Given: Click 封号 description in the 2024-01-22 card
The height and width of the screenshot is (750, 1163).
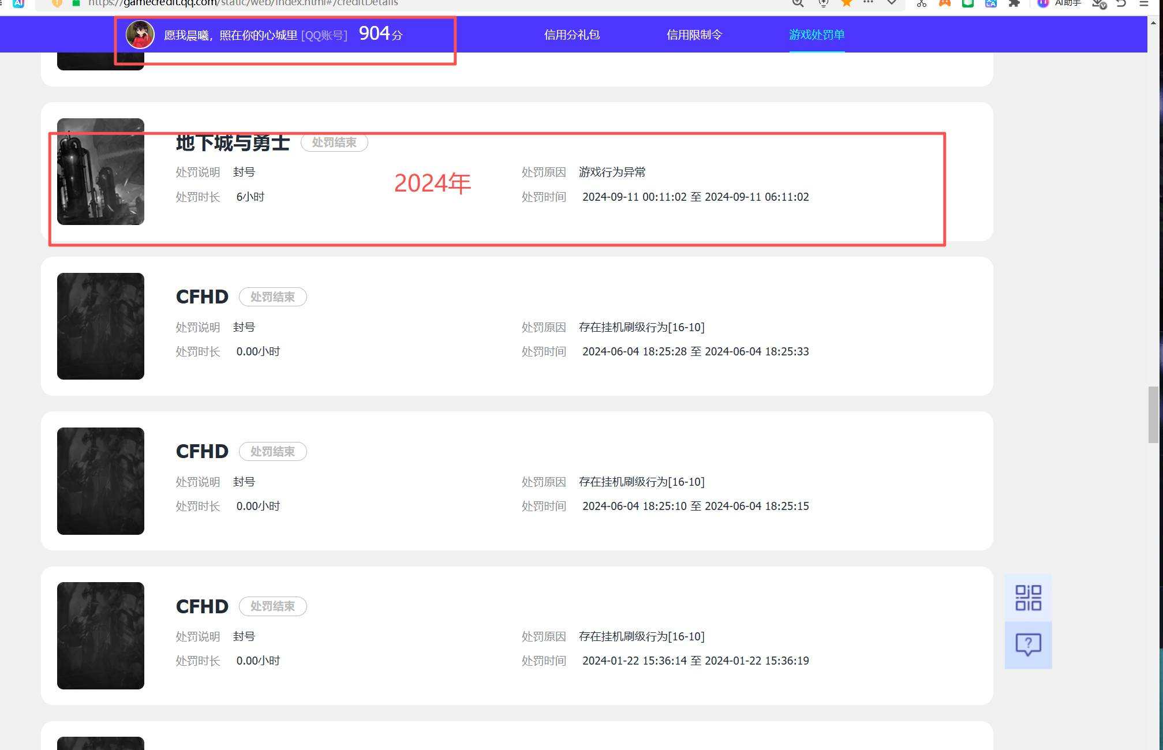Looking at the screenshot, I should [244, 636].
